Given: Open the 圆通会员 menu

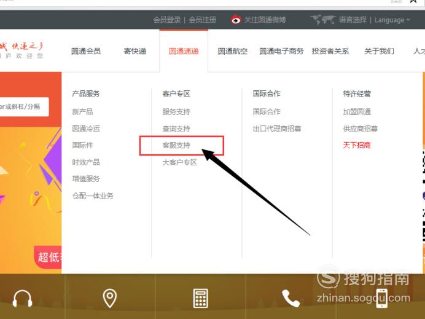Looking at the screenshot, I should point(86,51).
